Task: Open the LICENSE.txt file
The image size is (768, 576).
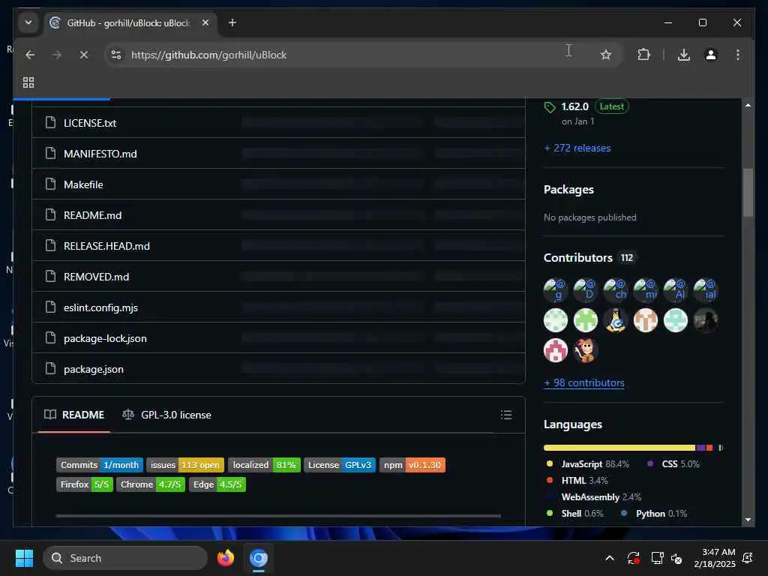Action: pos(90,123)
